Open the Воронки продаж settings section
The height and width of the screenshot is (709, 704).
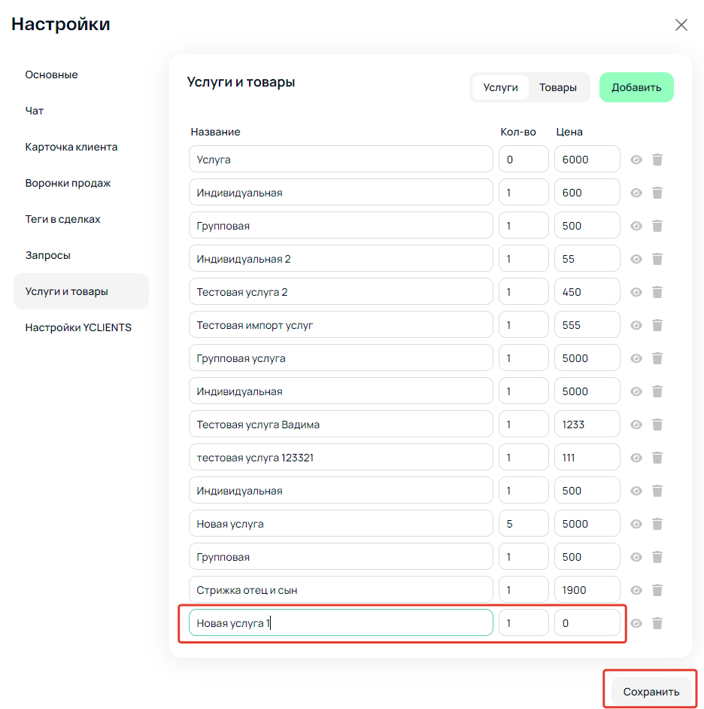pos(68,183)
